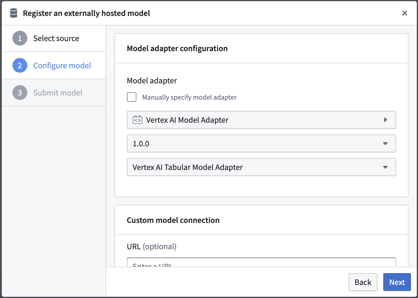Viewport: 418px width, 298px height.
Task: Click the code icon beside Vertex AI Model Adapter
Action: [138, 120]
